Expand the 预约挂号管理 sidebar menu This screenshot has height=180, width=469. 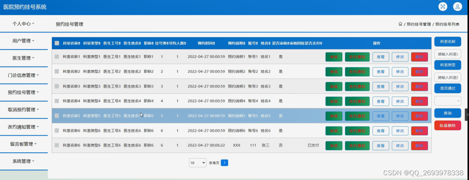point(24,93)
